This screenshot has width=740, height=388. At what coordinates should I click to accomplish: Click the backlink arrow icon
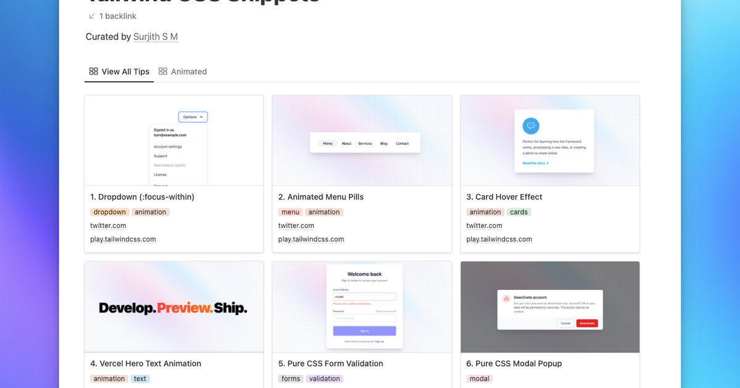[x=92, y=16]
